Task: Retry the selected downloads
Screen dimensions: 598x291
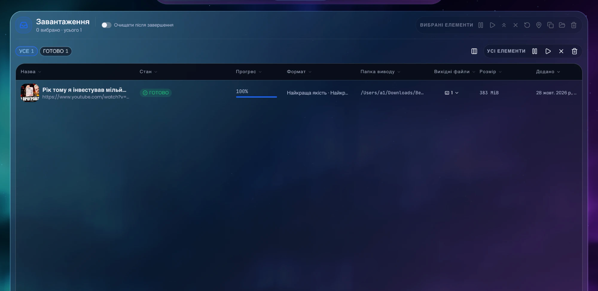Action: pyautogui.click(x=527, y=25)
